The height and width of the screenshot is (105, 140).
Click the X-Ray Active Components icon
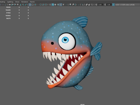pos(89,5)
